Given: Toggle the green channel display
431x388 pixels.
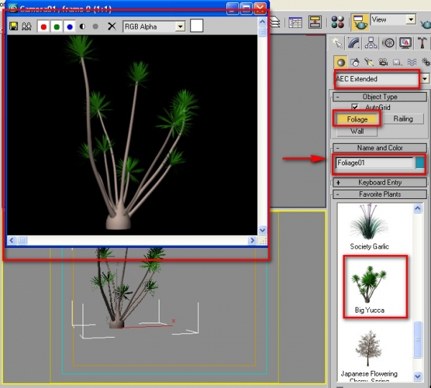Looking at the screenshot, I should 57,27.
